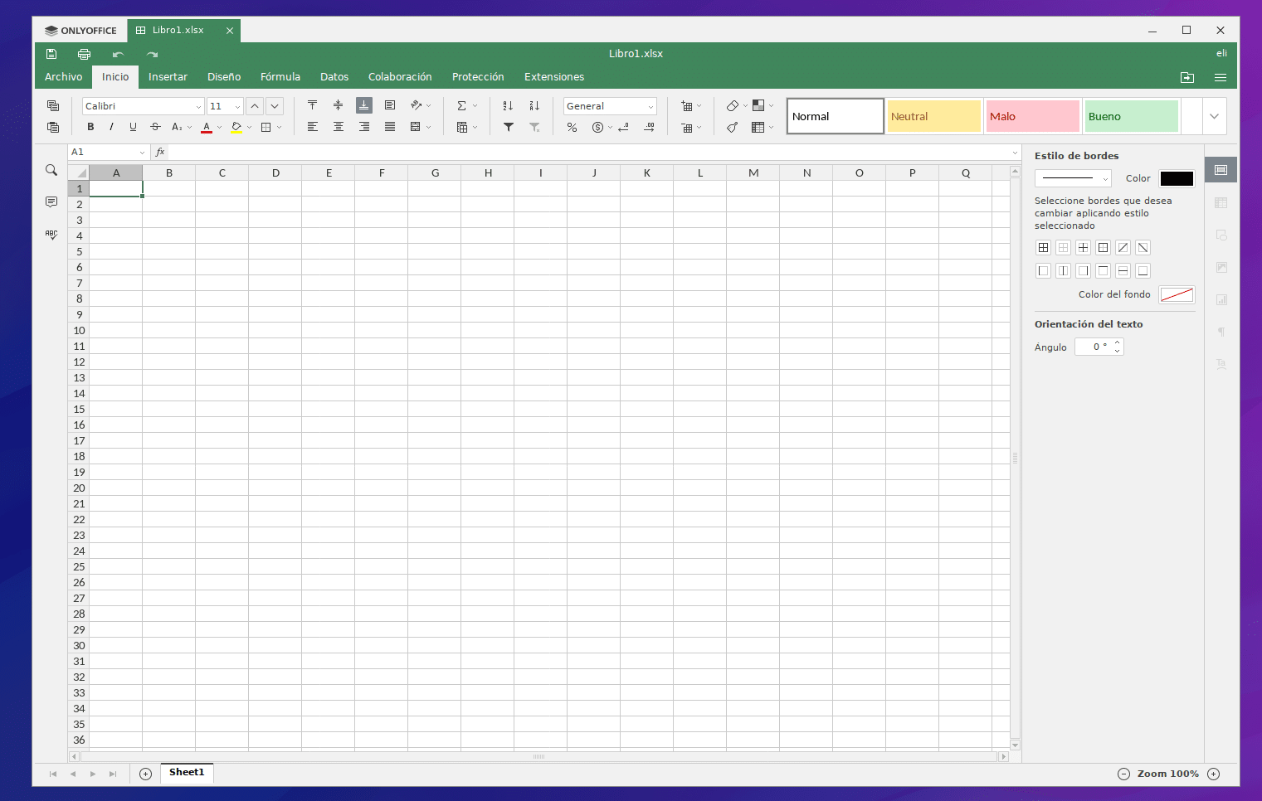The width and height of the screenshot is (1262, 801).
Task: Expand the formula bar
Action: 1015,153
